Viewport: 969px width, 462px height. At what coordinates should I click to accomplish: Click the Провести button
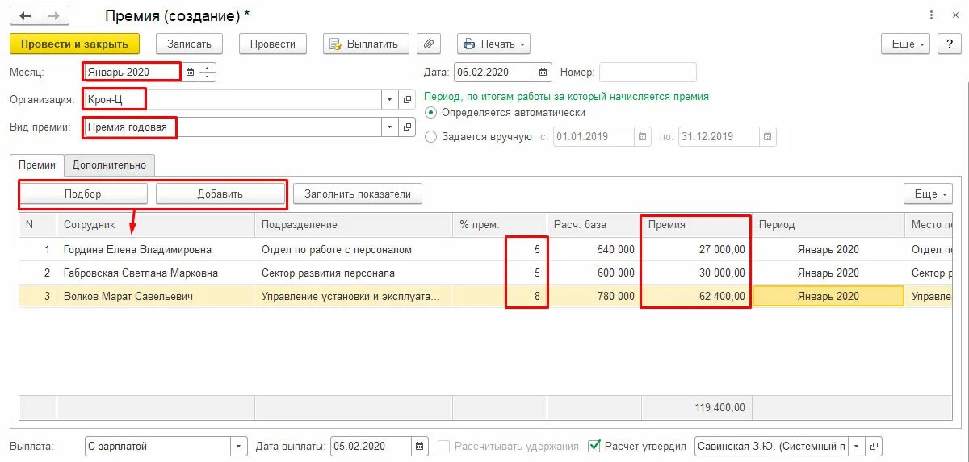(273, 44)
